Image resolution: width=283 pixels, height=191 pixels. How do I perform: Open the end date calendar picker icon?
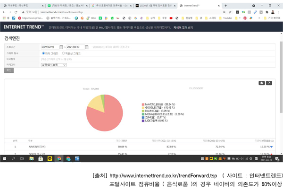click(x=87, y=47)
